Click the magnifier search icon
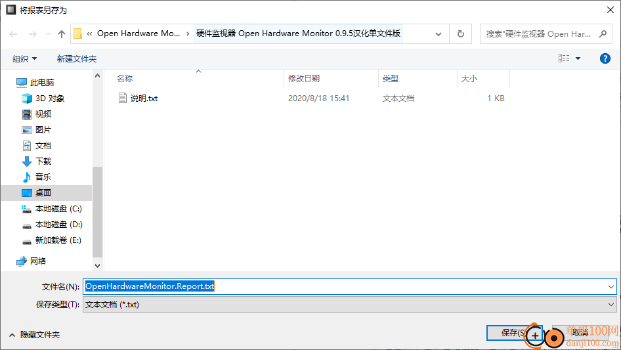This screenshot has width=621, height=350. [603, 34]
